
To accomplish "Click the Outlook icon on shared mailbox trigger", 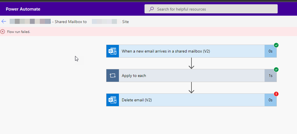I will tap(112, 51).
